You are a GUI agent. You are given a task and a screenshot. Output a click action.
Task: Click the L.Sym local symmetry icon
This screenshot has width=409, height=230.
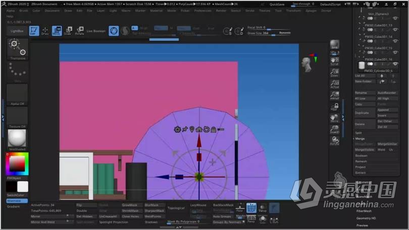(274, 220)
